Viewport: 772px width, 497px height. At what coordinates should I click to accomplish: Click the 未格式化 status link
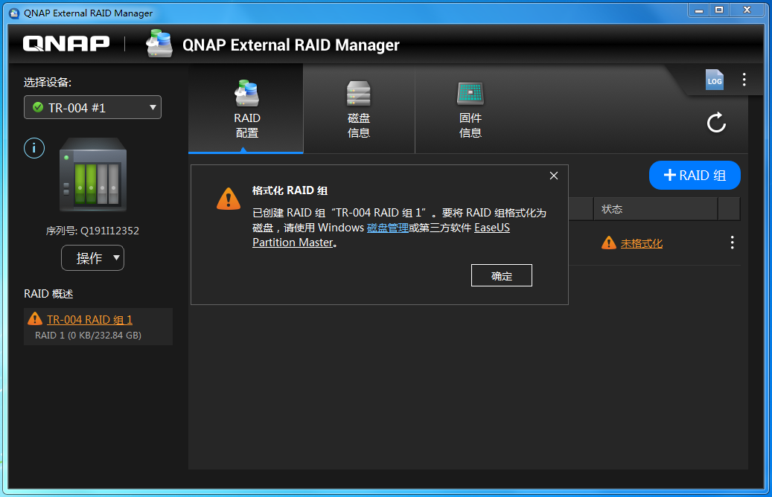(642, 243)
